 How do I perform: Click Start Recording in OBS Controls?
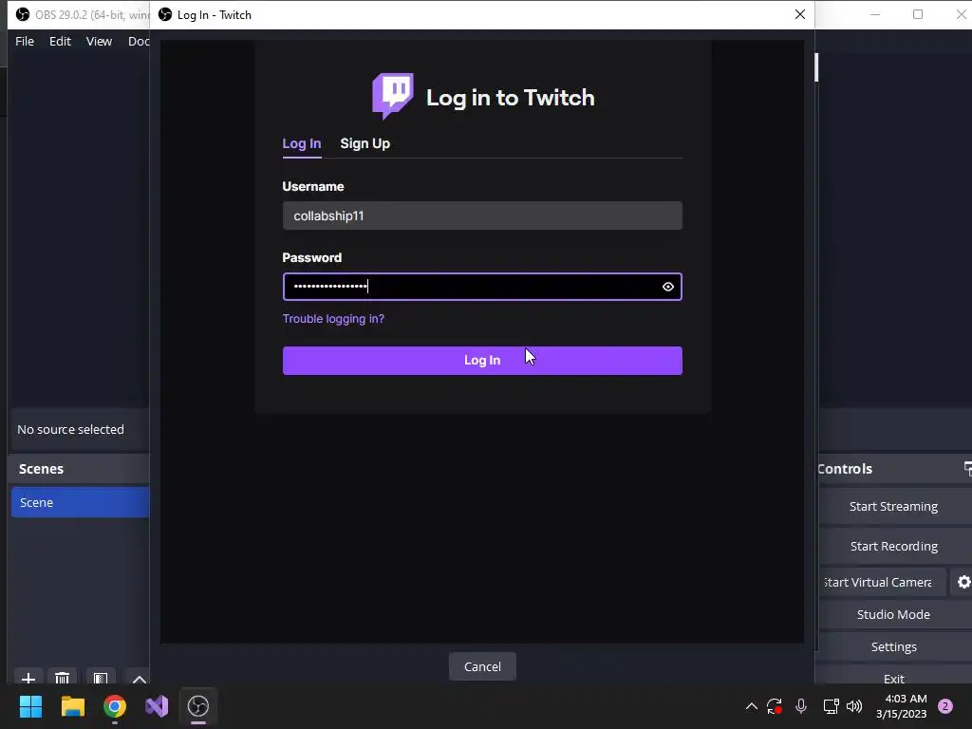tap(893, 546)
